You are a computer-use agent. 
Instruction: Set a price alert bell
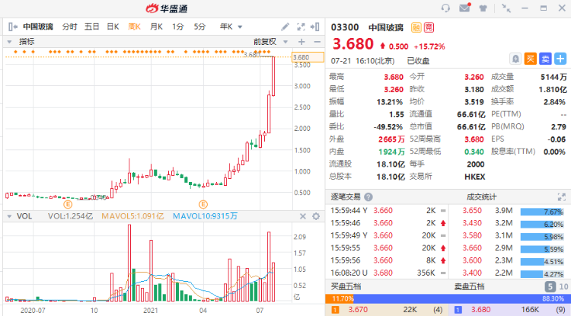click(515, 59)
